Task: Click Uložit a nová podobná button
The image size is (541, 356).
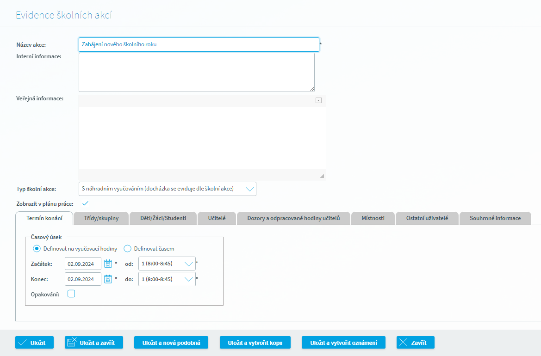Action: pyautogui.click(x=171, y=343)
